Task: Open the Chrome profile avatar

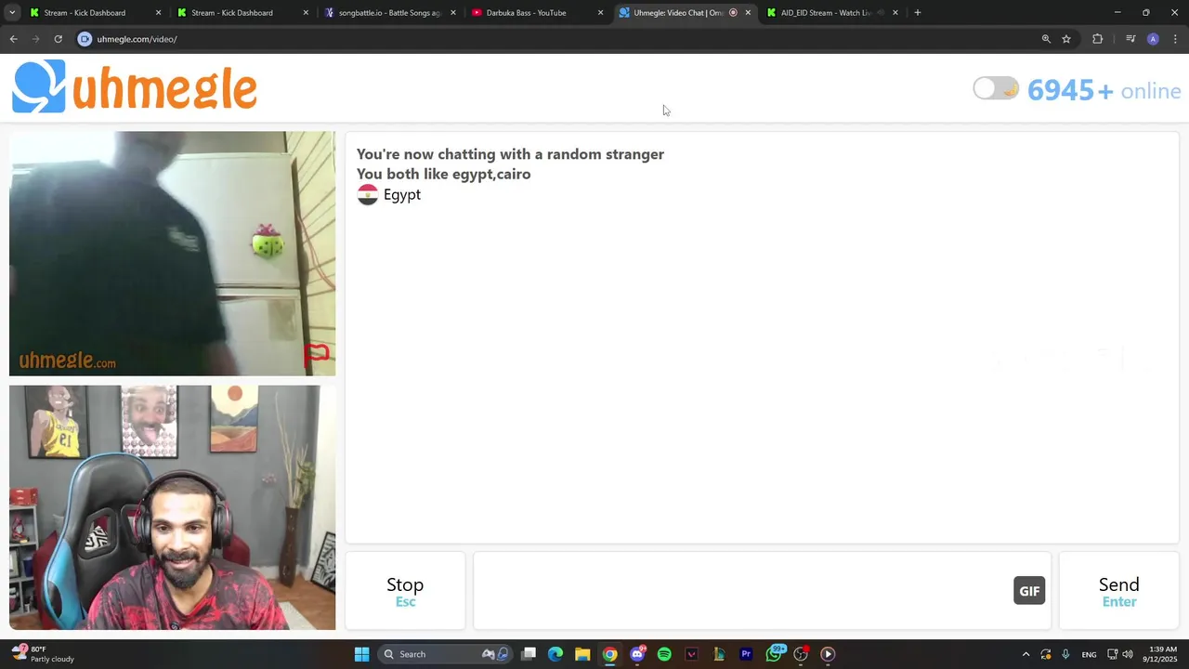Action: point(1153,39)
